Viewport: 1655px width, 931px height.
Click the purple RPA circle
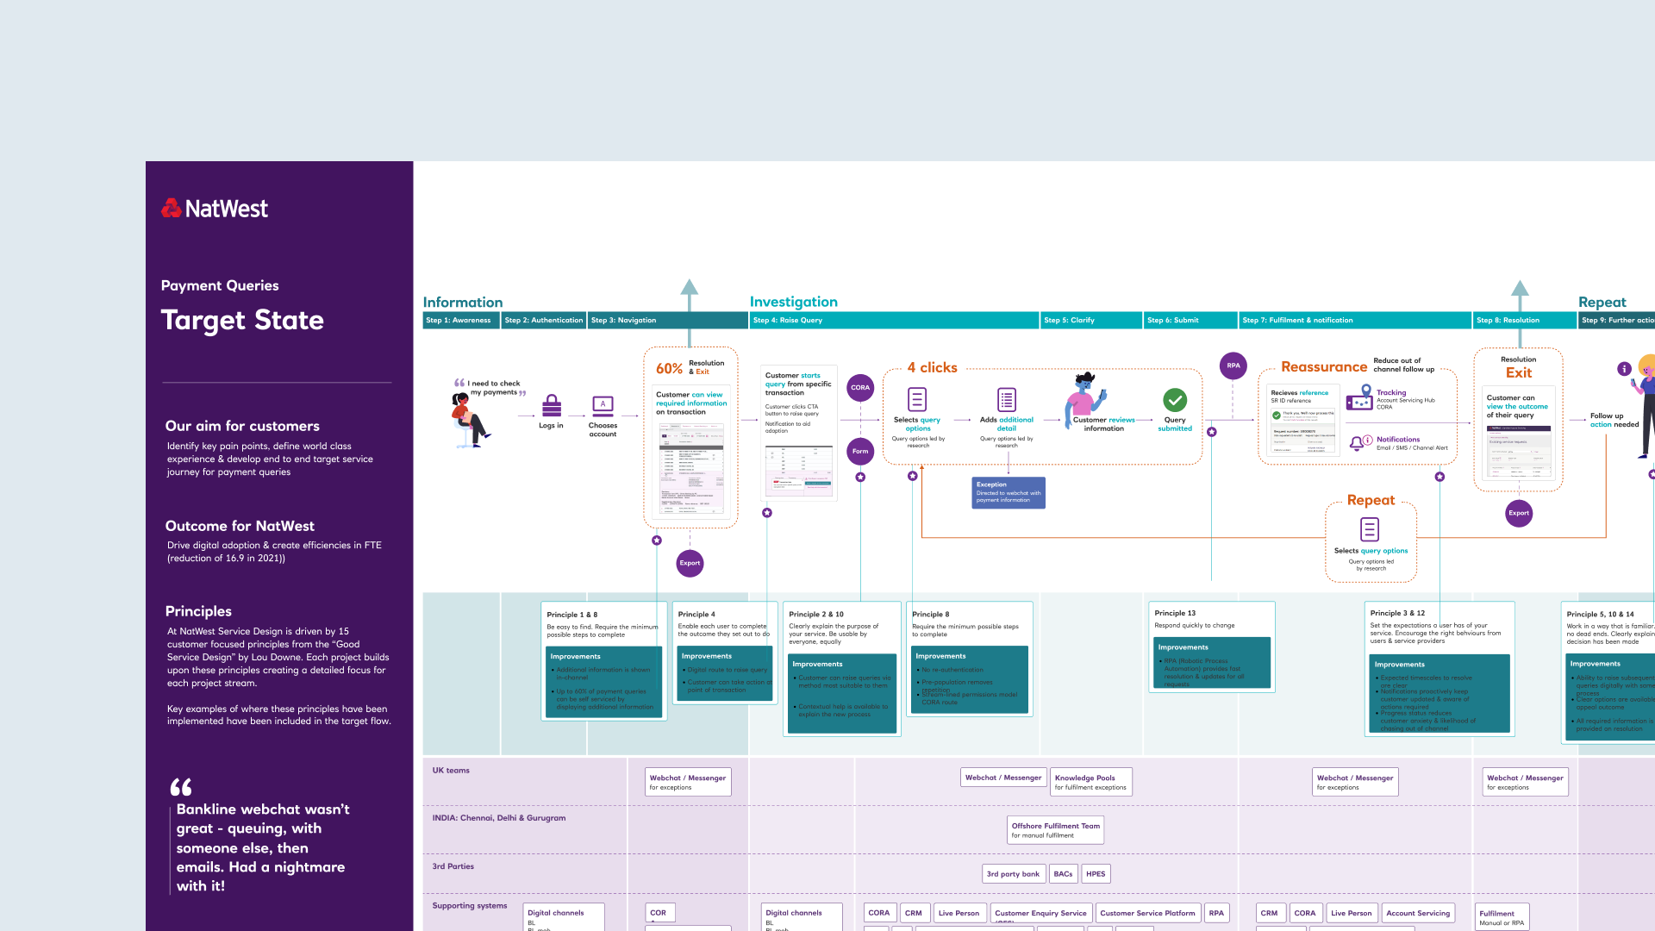click(x=1233, y=366)
